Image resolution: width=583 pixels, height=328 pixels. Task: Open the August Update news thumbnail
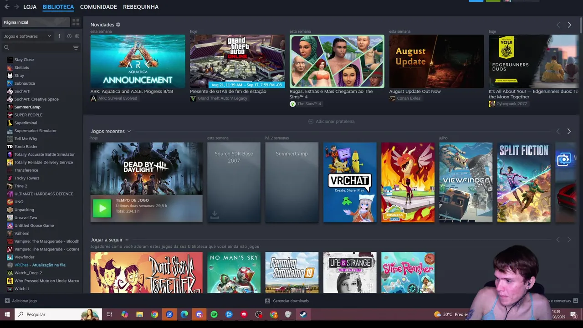(436, 61)
